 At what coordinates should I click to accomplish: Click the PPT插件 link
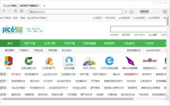pyautogui.click(x=95, y=81)
